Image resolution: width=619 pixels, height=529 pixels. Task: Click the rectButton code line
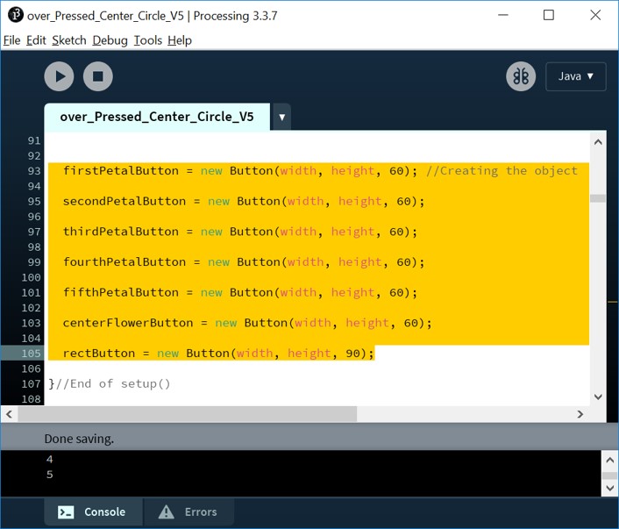pos(218,354)
